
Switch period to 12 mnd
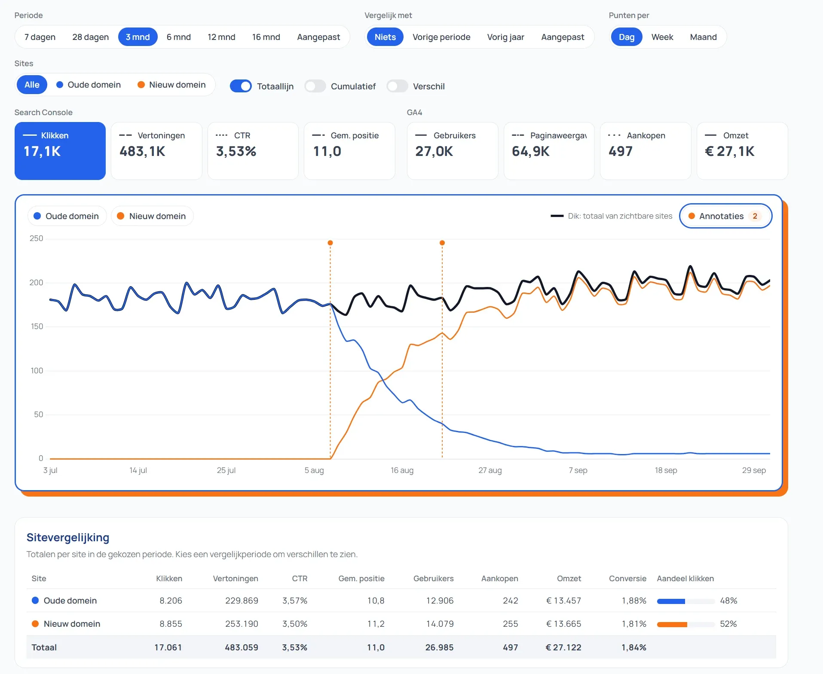tap(221, 37)
